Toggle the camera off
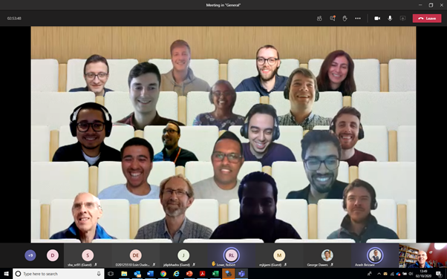Viewport: 447px width, 279px height. point(377,19)
